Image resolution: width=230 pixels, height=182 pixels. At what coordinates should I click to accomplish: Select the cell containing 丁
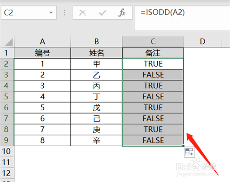click(97, 97)
